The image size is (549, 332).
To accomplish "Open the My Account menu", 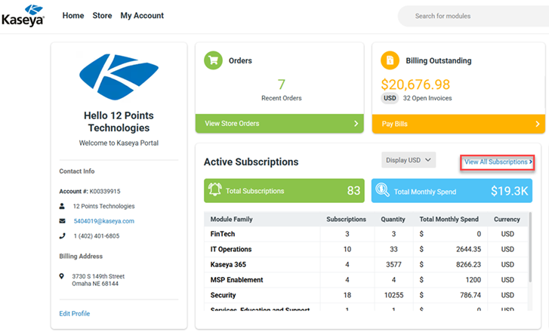I will coord(142,16).
